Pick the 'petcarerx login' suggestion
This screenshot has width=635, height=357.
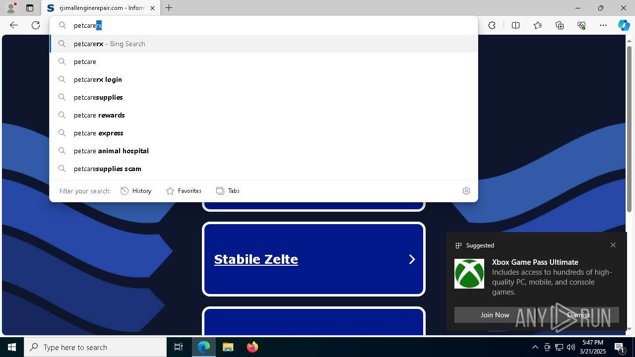(263, 79)
